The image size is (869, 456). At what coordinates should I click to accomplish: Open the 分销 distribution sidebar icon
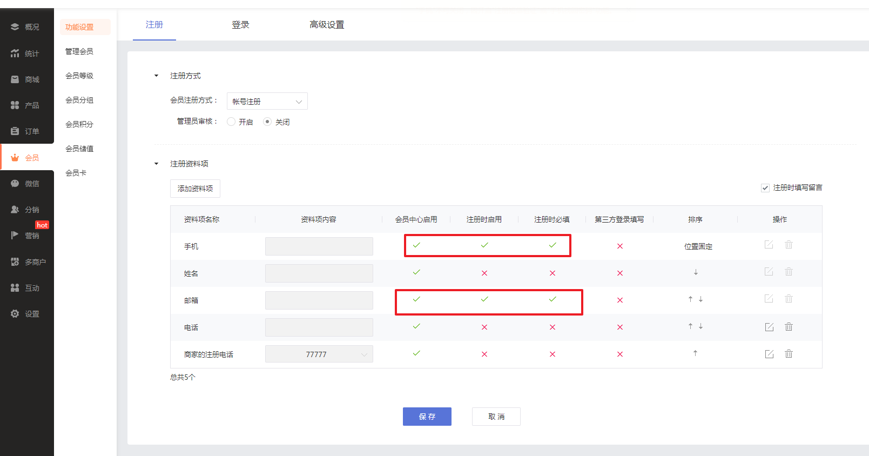pos(15,209)
